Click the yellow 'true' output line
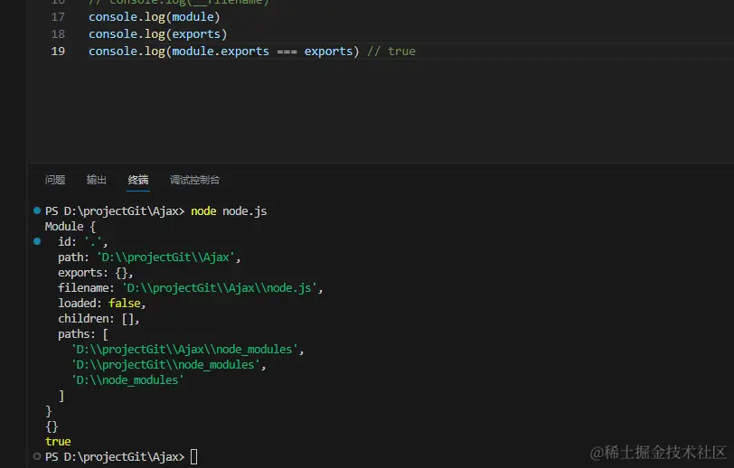Viewport: 734px width, 468px height. tap(58, 441)
